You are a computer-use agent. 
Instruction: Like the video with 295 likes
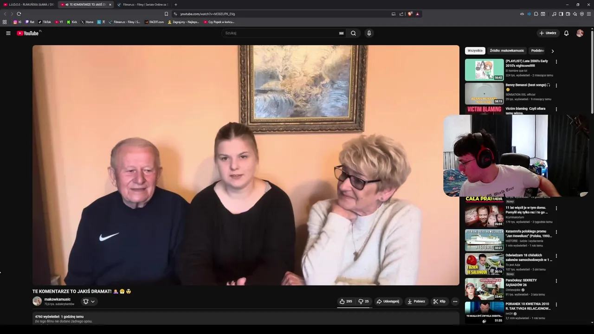[346, 301]
